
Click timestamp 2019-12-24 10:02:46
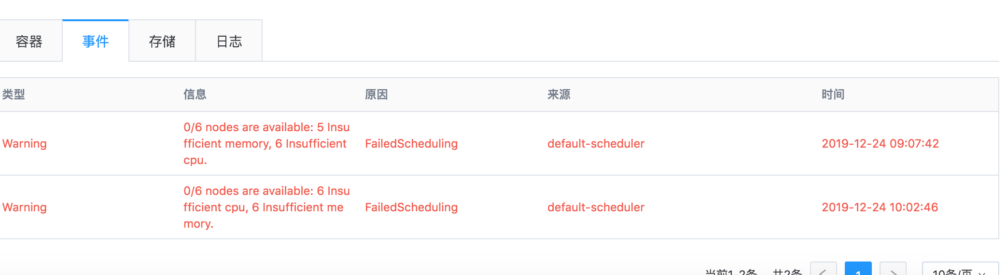[x=880, y=207]
